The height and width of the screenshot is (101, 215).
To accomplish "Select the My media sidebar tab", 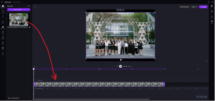I will tap(3, 6).
